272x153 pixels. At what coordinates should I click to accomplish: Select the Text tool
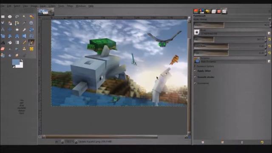3,42
